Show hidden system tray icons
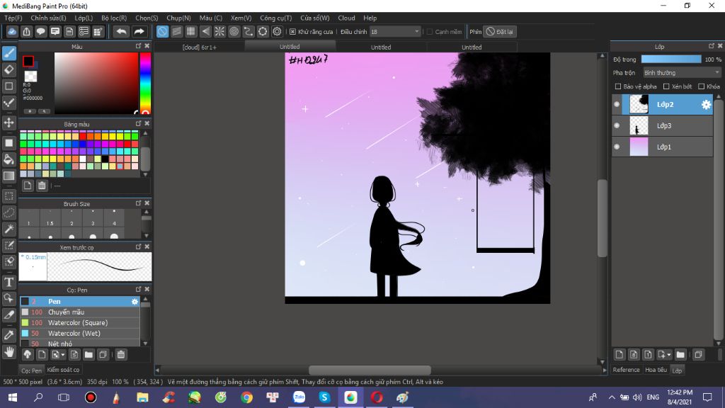725x408 pixels. (x=611, y=397)
